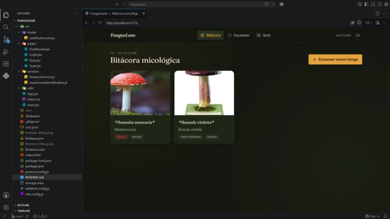Viewport: 390px width, 219px height.
Task: Open the Amanita muscaria mushroom photo
Action: point(140,93)
